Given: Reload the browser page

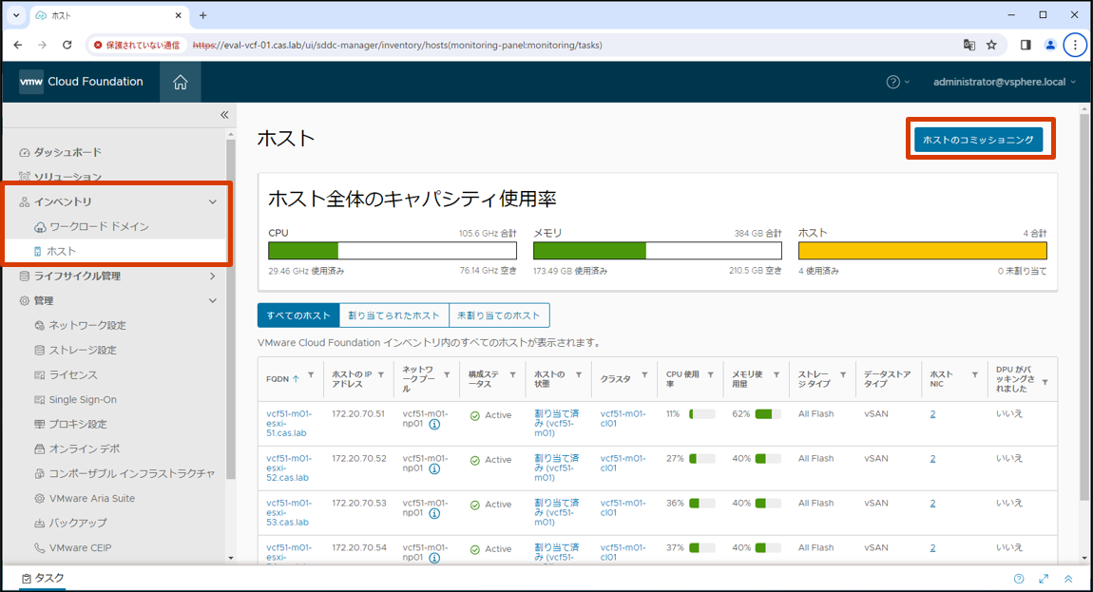Looking at the screenshot, I should tap(67, 45).
